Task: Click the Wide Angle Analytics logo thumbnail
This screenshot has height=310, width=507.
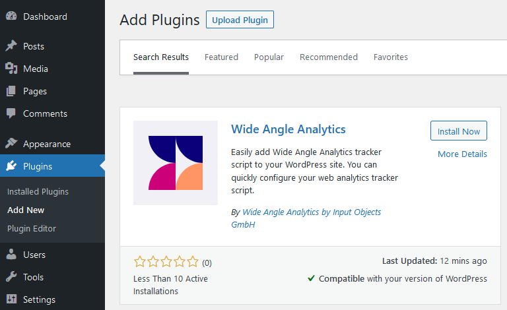Action: [176, 163]
